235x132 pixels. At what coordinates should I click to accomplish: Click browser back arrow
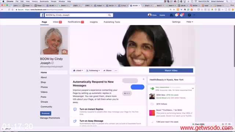pyautogui.click(x=2, y=10)
